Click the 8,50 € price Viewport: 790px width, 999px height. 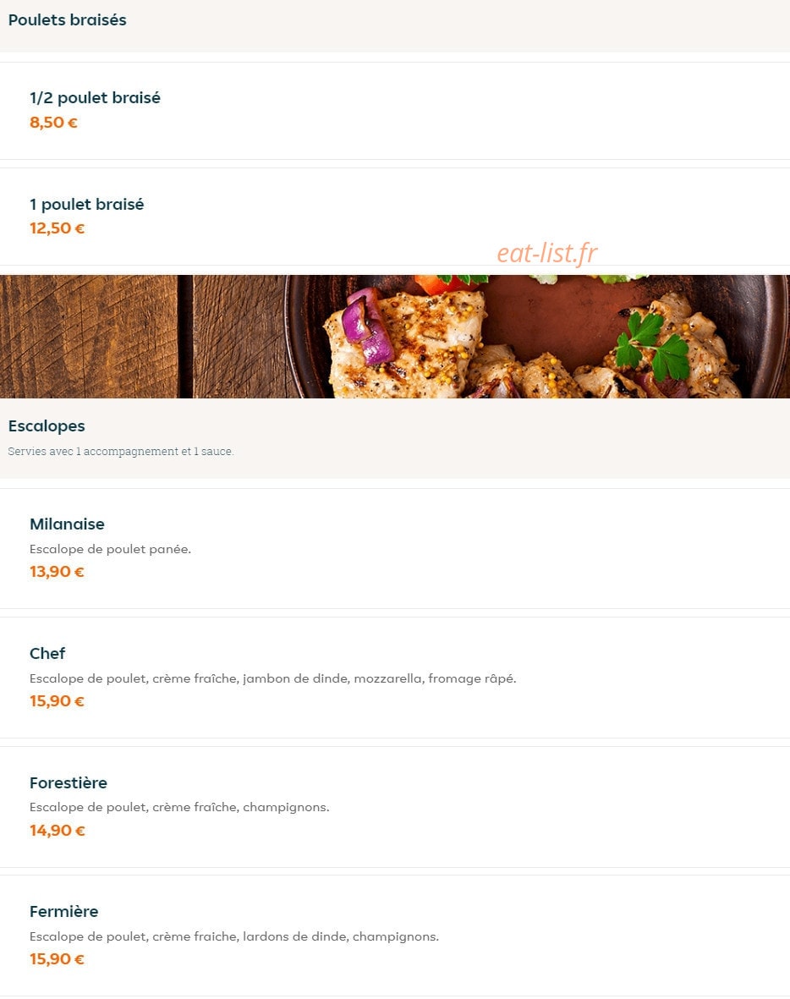pyautogui.click(x=53, y=123)
